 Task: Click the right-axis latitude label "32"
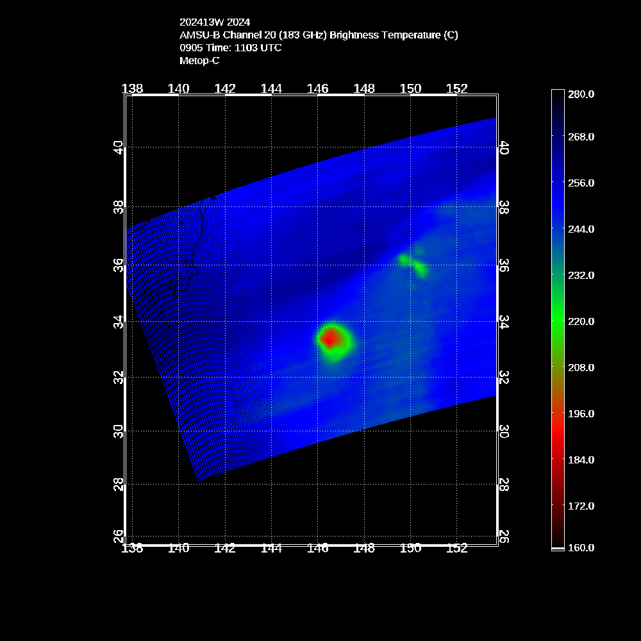pos(504,378)
